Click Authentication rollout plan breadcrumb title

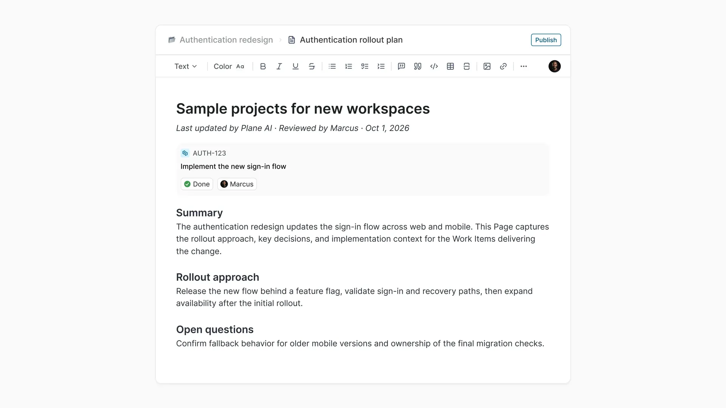[351, 40]
